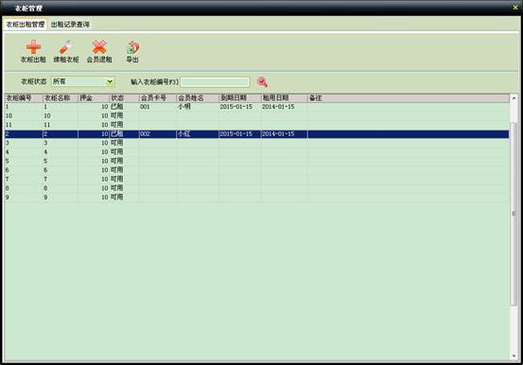Select locker number 8 row
The height and width of the screenshot is (365, 523).
point(256,188)
